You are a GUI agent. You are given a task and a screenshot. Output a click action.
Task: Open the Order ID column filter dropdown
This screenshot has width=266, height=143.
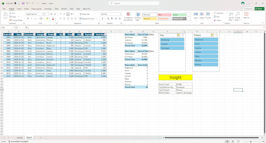[13, 34]
